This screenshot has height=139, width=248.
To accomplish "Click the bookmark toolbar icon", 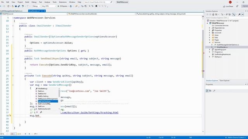I will (96, 6).
